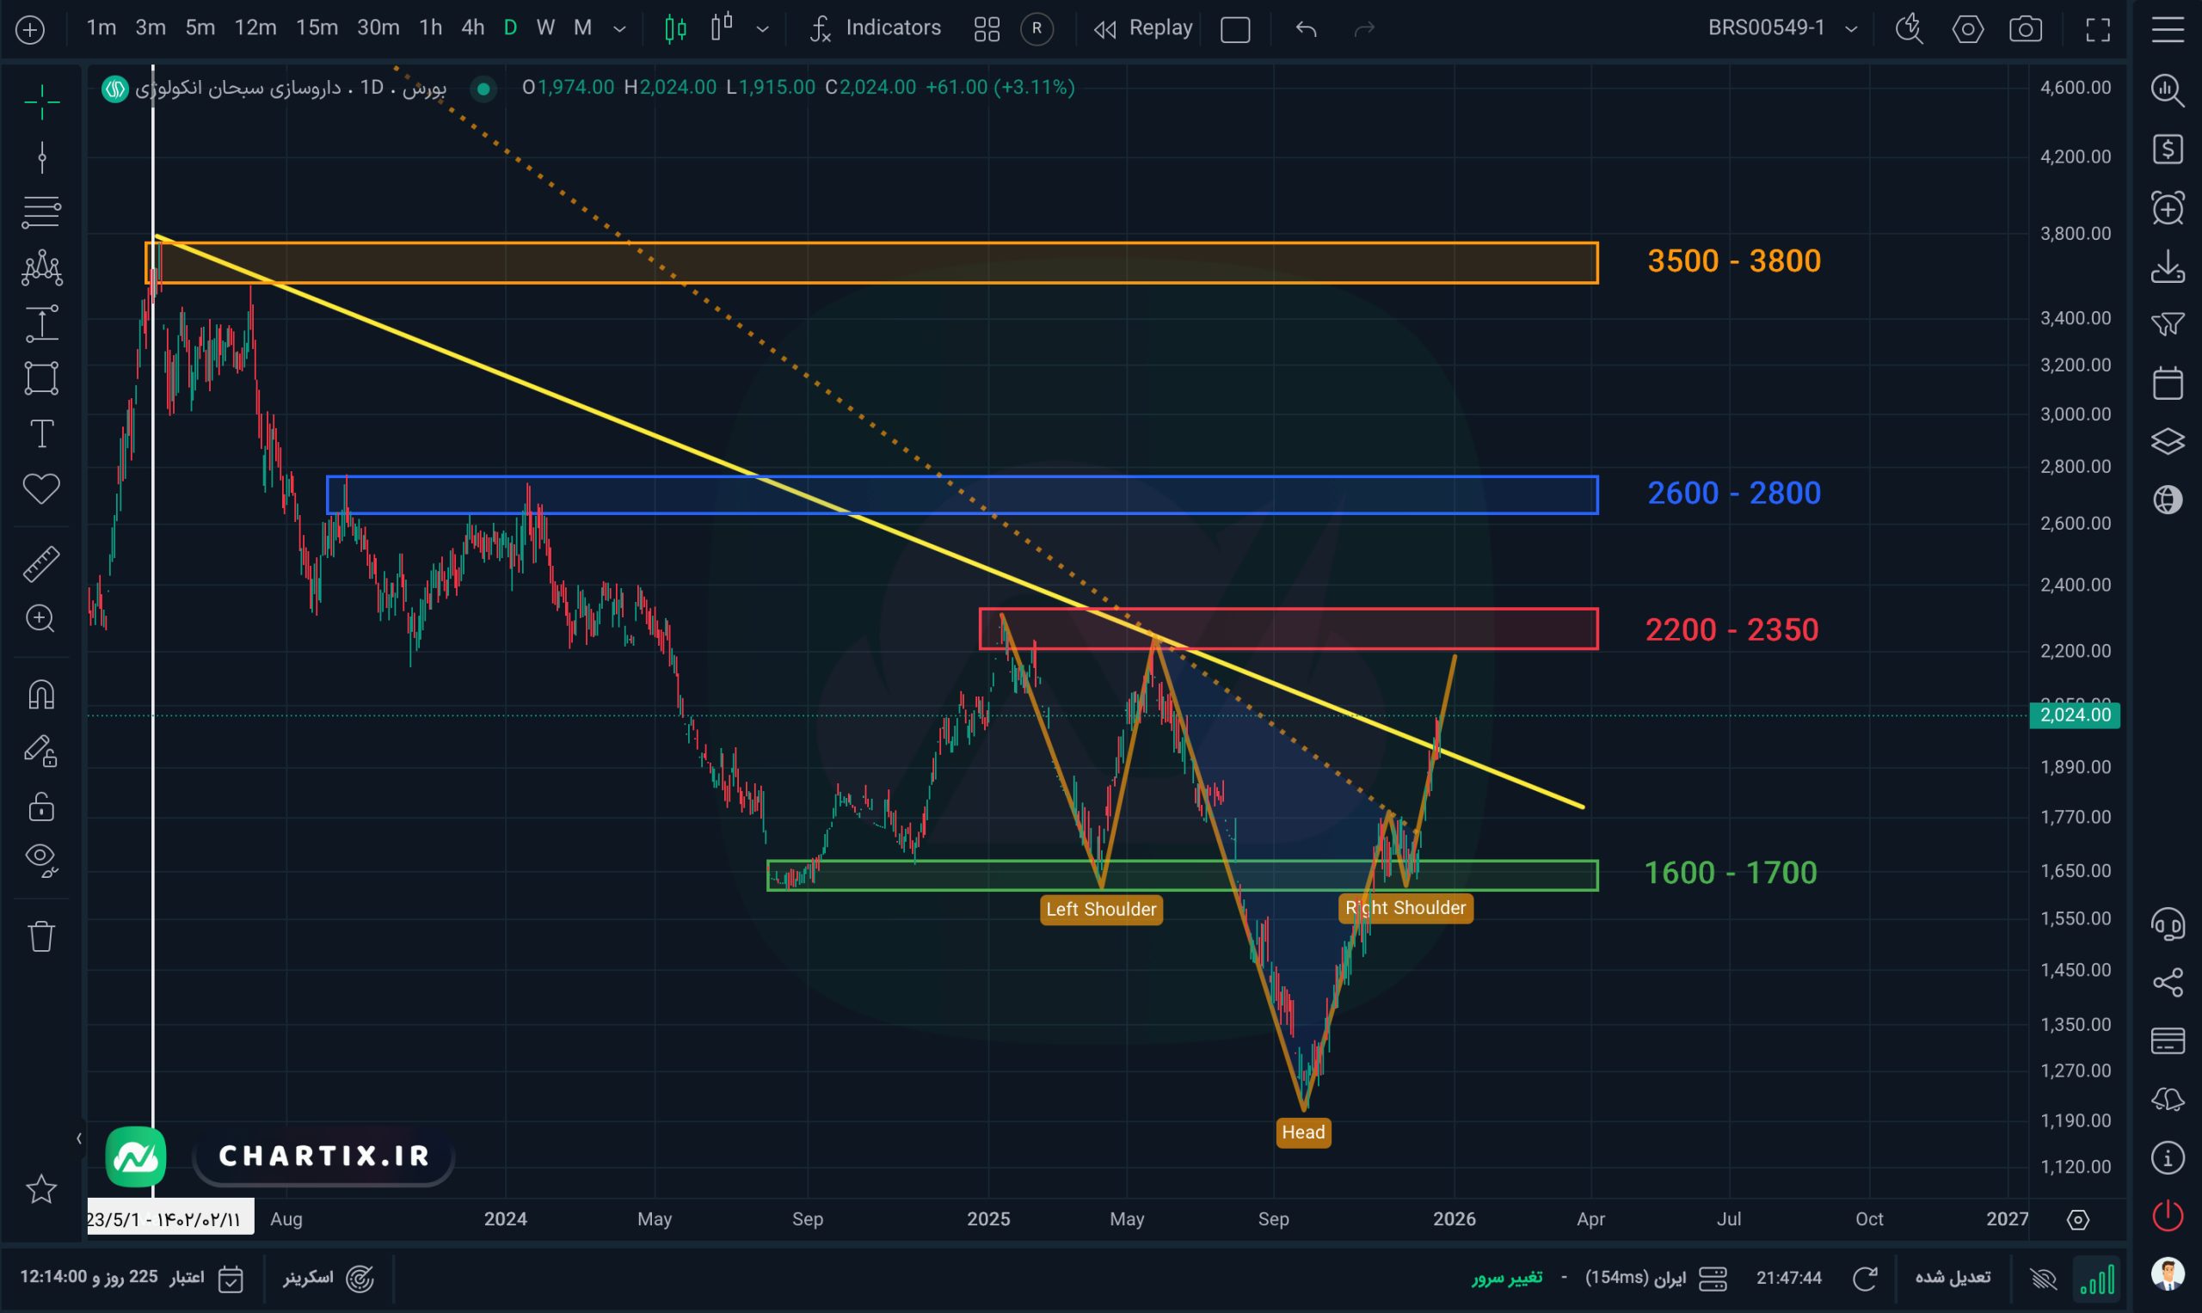
Task: Expand the timeframe list chevron
Action: pos(619,29)
